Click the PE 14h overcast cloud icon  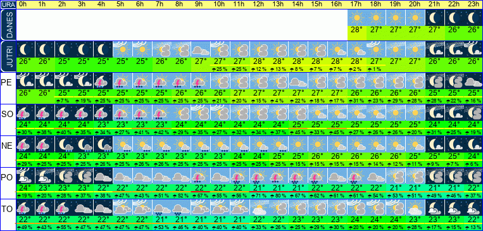299,81
